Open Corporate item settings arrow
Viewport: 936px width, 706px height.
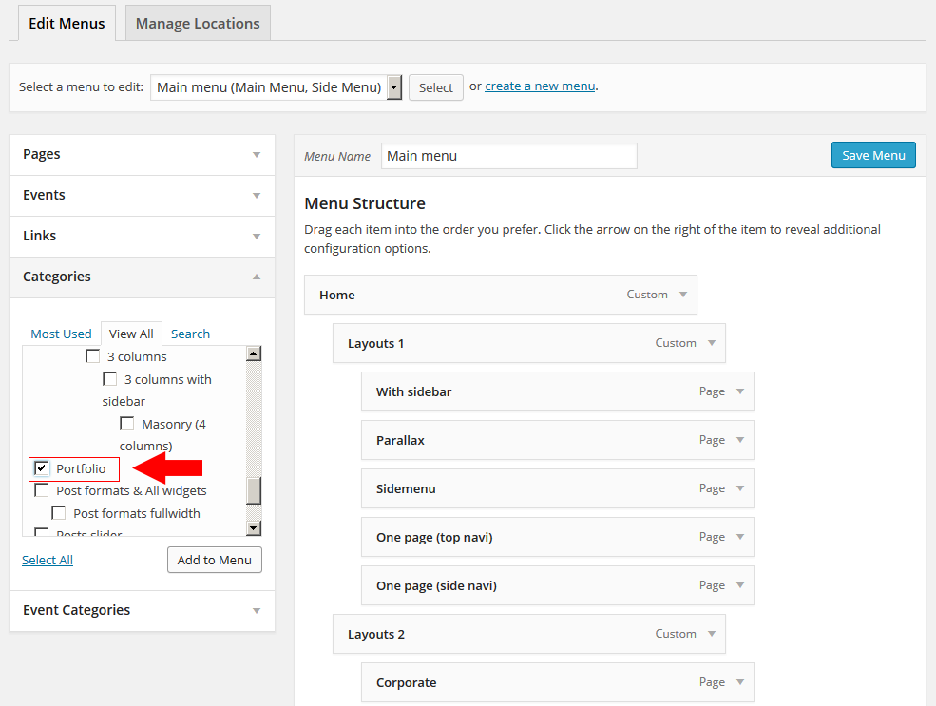(739, 682)
